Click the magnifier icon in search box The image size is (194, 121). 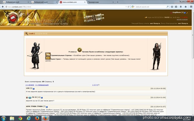(167, 7)
